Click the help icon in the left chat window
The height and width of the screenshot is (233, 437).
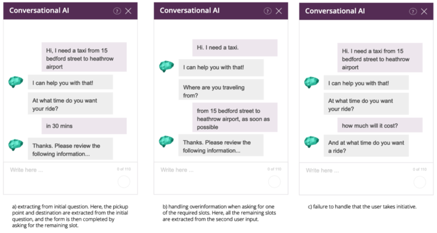(x=117, y=11)
